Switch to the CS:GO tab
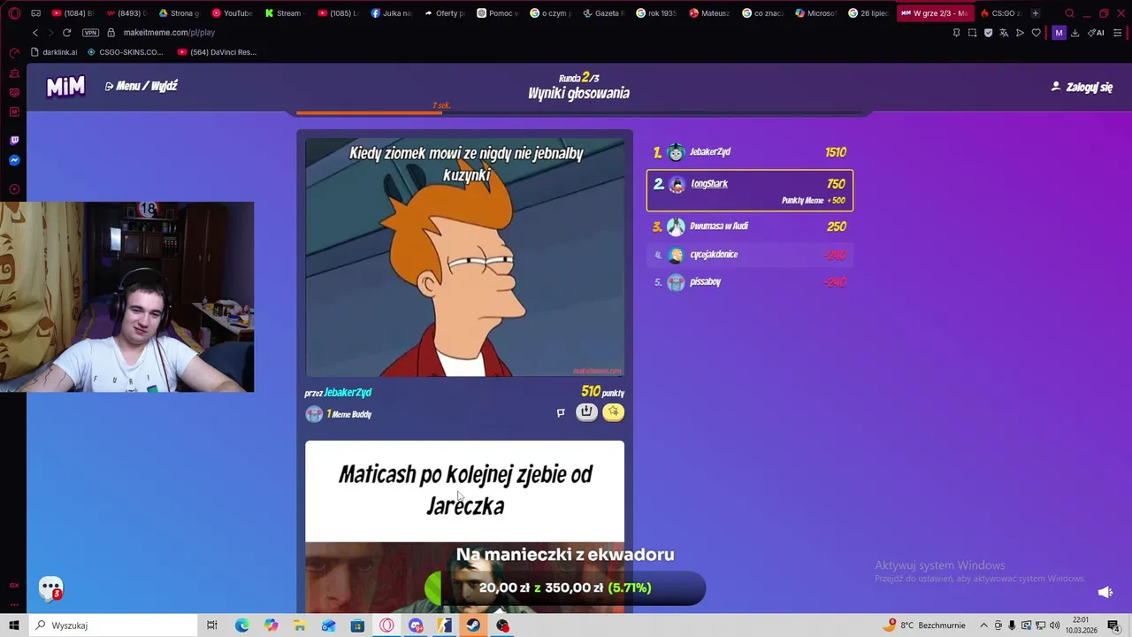 (1001, 13)
